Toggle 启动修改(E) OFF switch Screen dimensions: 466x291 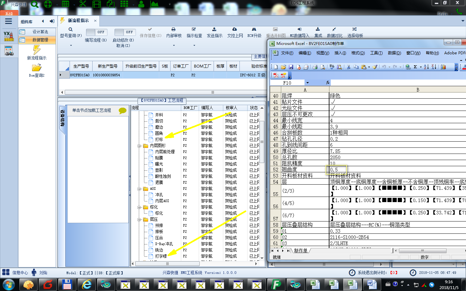(125, 32)
